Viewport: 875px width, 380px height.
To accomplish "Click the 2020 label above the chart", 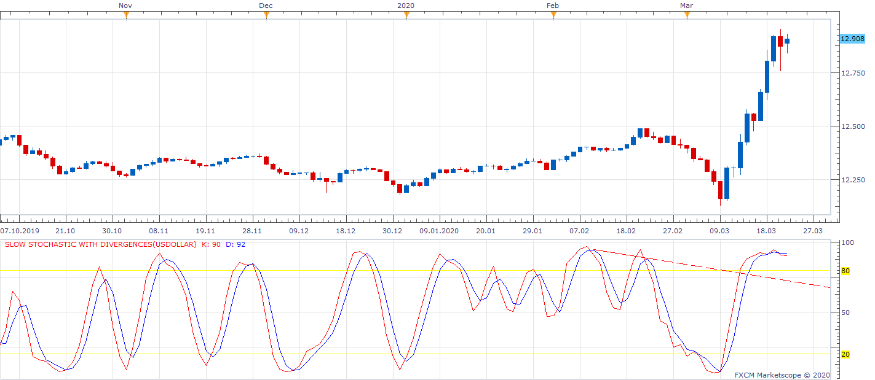I will (x=406, y=6).
